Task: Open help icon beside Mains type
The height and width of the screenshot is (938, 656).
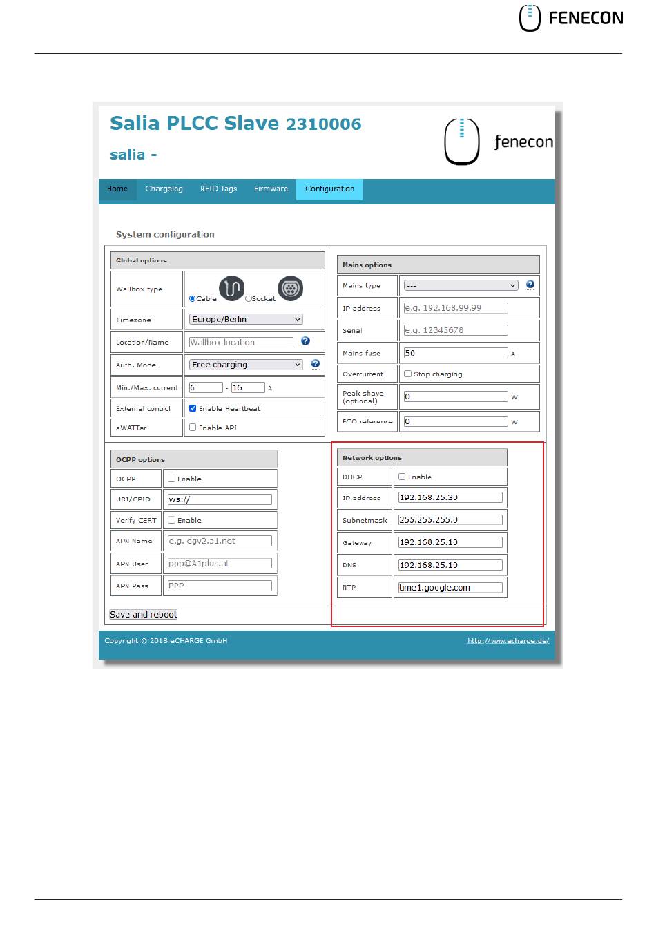Action: pyautogui.click(x=530, y=285)
